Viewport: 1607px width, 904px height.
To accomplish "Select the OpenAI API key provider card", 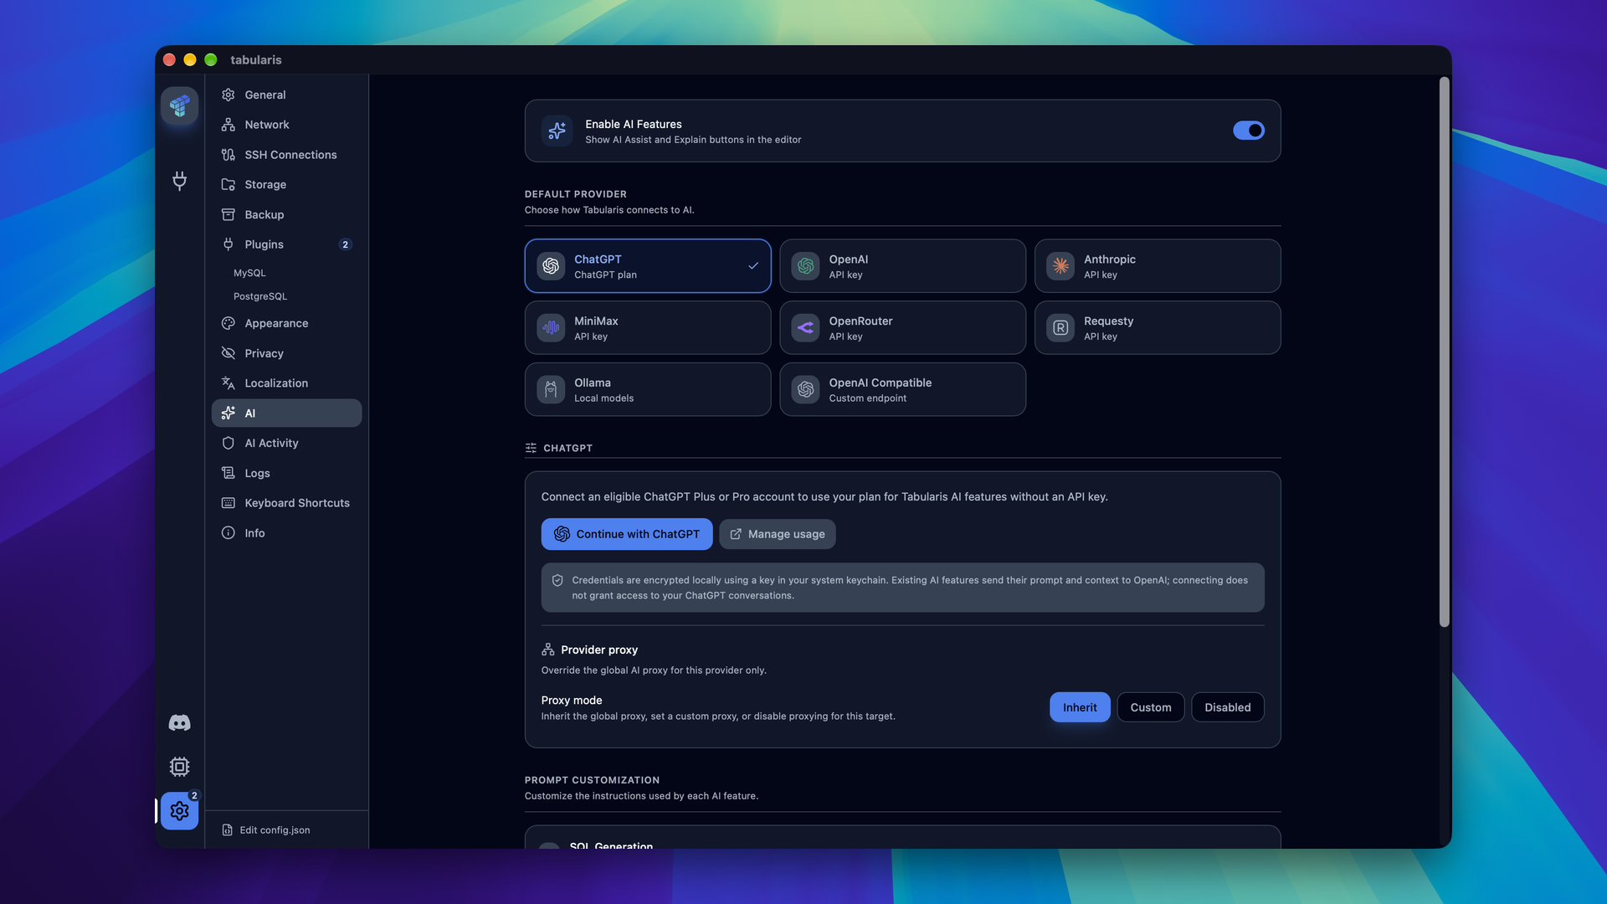I will pyautogui.click(x=902, y=266).
